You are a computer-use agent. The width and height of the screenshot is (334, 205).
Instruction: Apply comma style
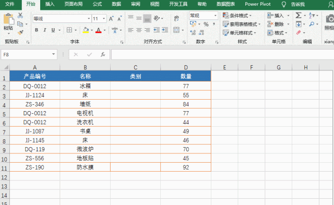click(214, 25)
